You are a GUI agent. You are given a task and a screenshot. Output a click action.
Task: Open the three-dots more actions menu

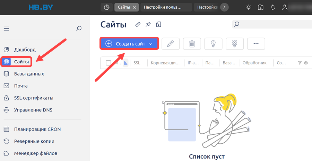pyautogui.click(x=256, y=44)
